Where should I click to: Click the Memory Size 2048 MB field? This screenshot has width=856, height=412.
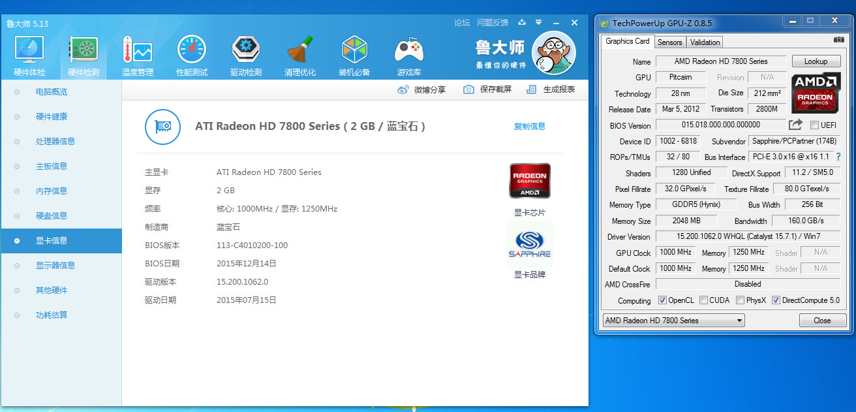(686, 221)
